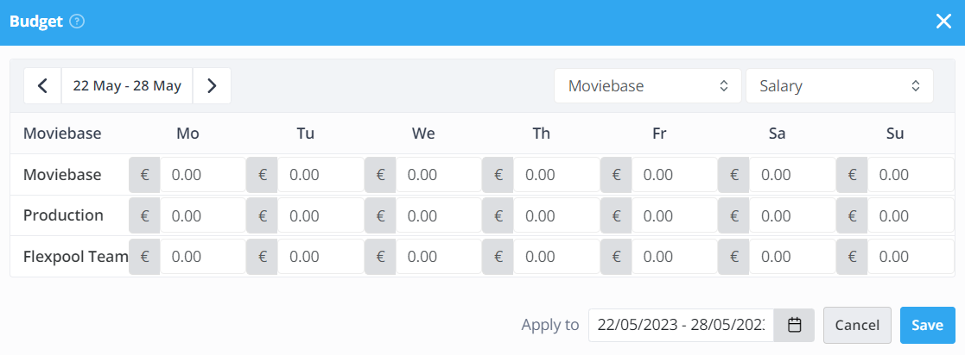The height and width of the screenshot is (355, 965).
Task: Open the Salary budget type dropdown
Action: (840, 86)
